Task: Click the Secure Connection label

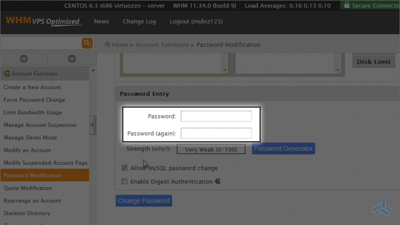Action: pyautogui.click(x=376, y=5)
